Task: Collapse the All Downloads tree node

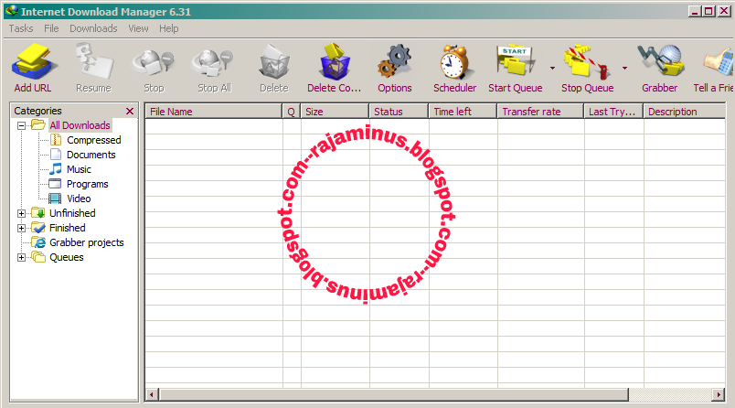Action: click(x=21, y=125)
